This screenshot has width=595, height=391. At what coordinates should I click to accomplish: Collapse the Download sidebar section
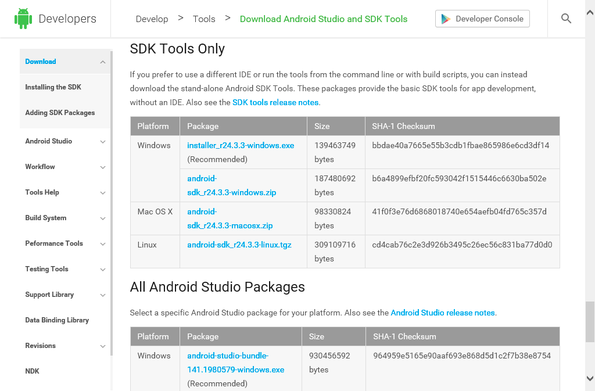click(x=103, y=62)
